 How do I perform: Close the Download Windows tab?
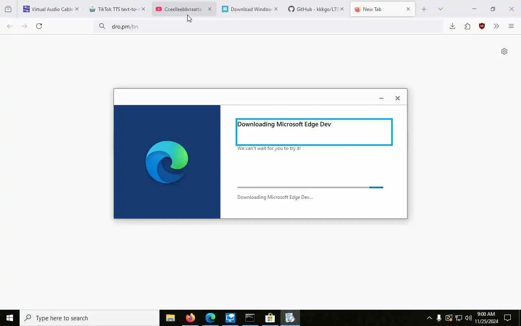(276, 9)
